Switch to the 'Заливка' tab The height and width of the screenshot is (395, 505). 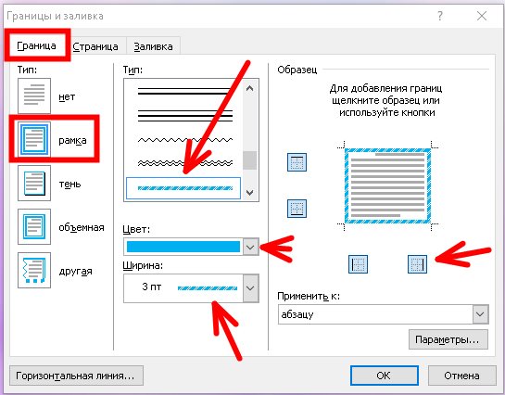pos(153,46)
